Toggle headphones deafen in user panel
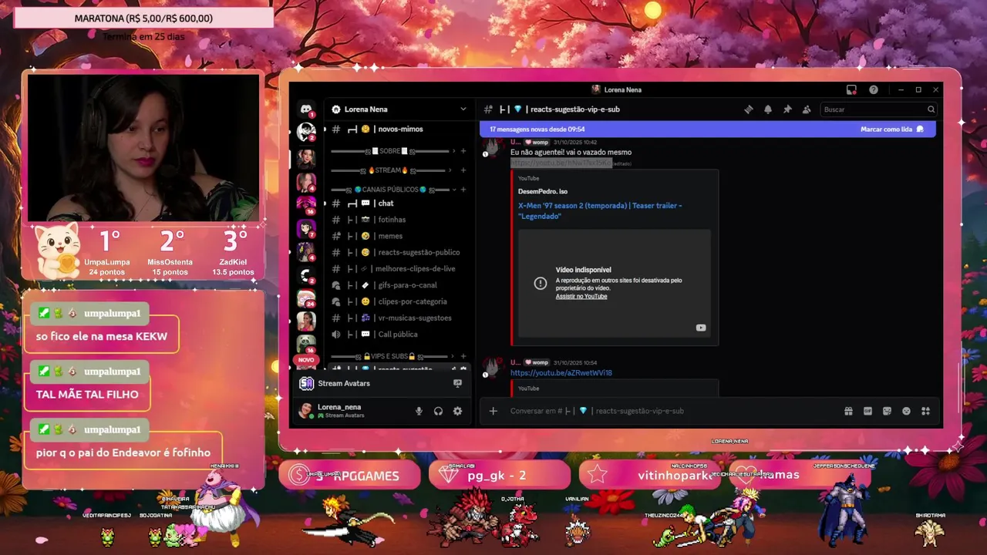This screenshot has width=987, height=555. click(438, 411)
